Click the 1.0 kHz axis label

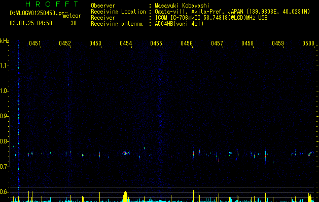tap(4, 91)
